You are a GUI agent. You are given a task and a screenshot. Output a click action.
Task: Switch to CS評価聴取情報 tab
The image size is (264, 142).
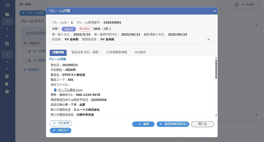(116, 52)
